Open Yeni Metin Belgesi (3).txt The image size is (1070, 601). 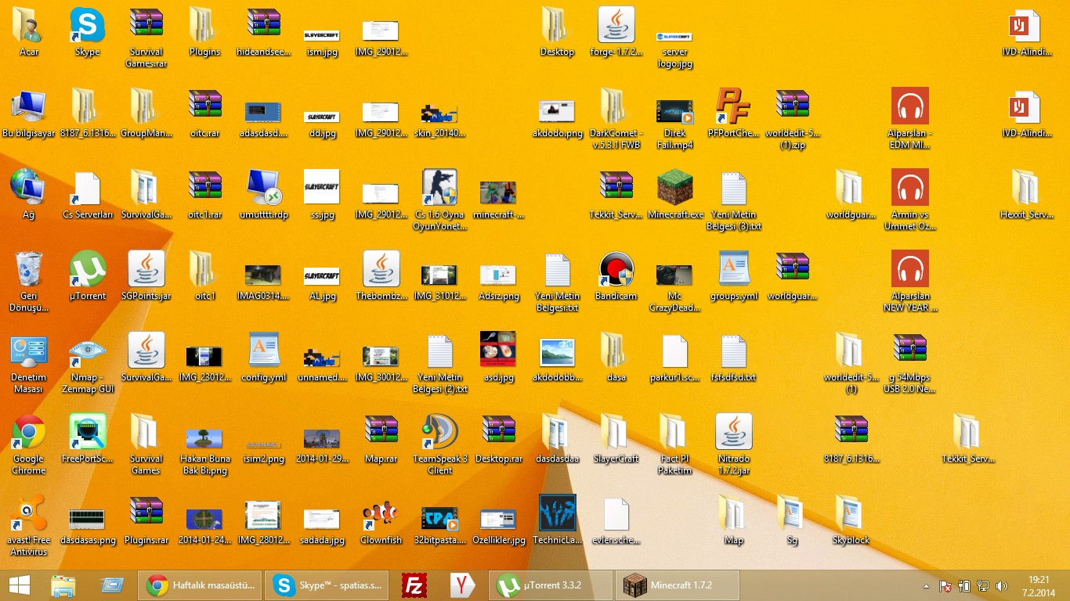(733, 200)
